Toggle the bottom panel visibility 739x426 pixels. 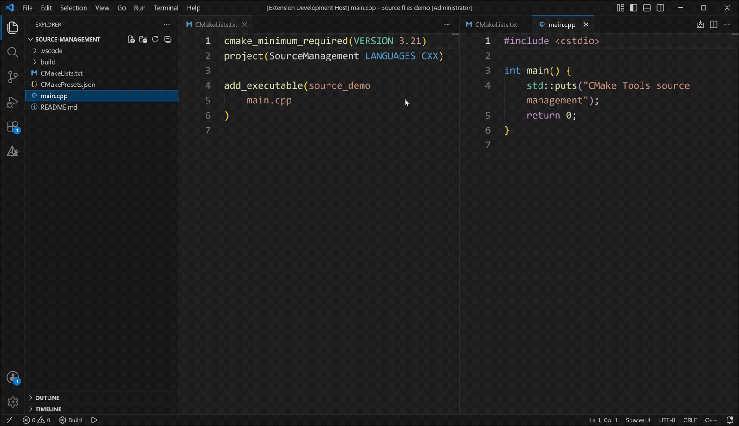click(x=647, y=8)
